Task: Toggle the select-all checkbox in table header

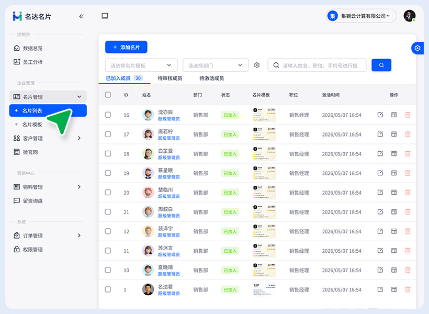Action: [x=108, y=95]
